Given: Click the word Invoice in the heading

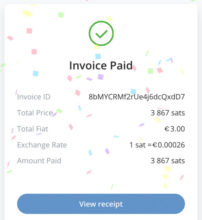Looking at the screenshot, I should tap(86, 65).
